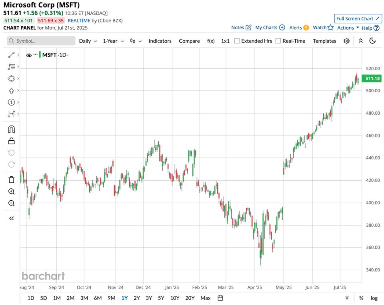Select the 1x1 grid layout
This screenshot has height=305, width=384.
tap(225, 41)
